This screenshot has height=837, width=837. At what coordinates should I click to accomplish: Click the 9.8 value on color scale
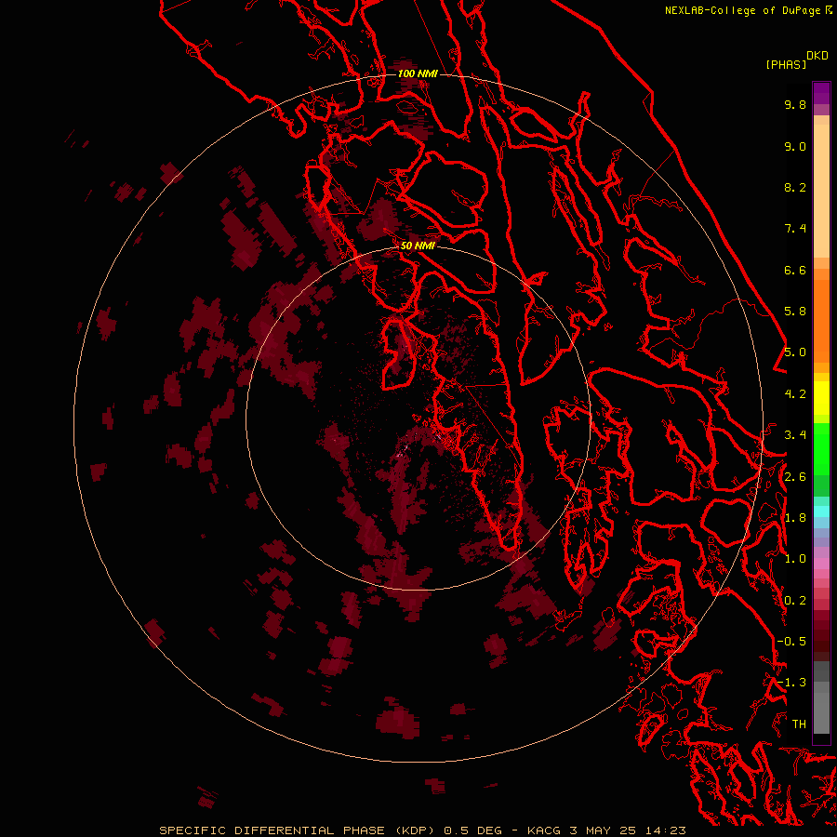[x=795, y=104]
